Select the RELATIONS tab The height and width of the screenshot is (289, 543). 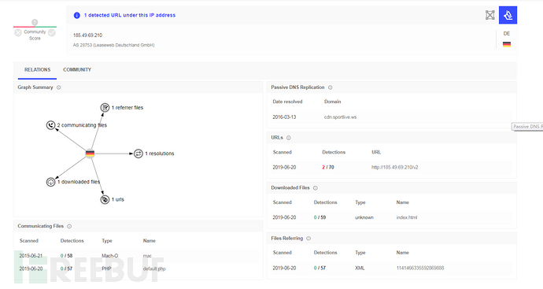point(38,69)
